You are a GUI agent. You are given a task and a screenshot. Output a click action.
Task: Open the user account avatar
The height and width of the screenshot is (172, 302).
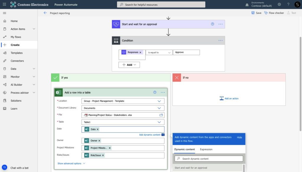pos(297,4)
